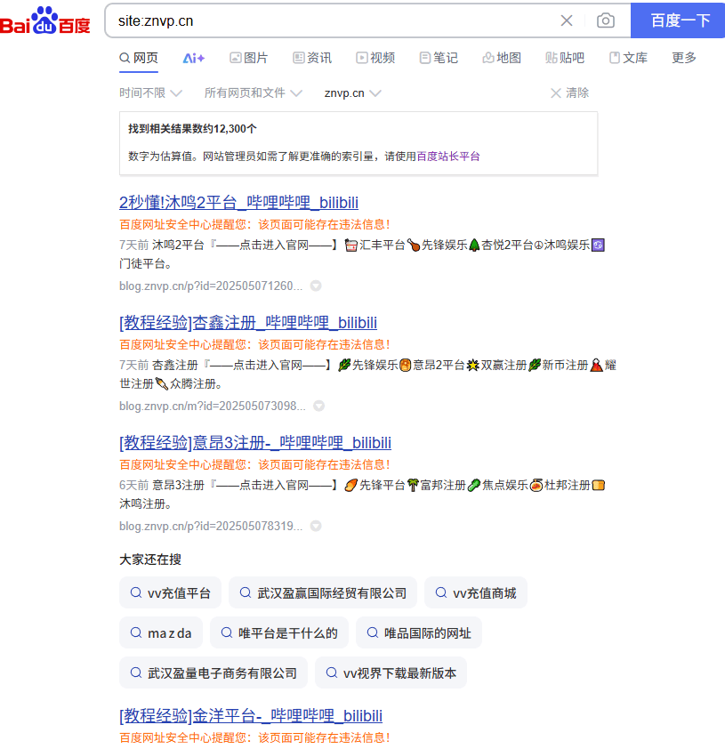Click safety warning under 金洋平台 result
The image size is (725, 749).
[255, 737]
